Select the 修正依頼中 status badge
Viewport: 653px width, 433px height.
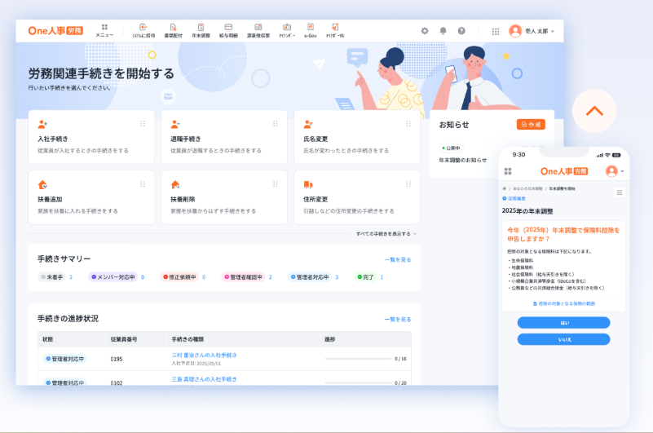(179, 277)
